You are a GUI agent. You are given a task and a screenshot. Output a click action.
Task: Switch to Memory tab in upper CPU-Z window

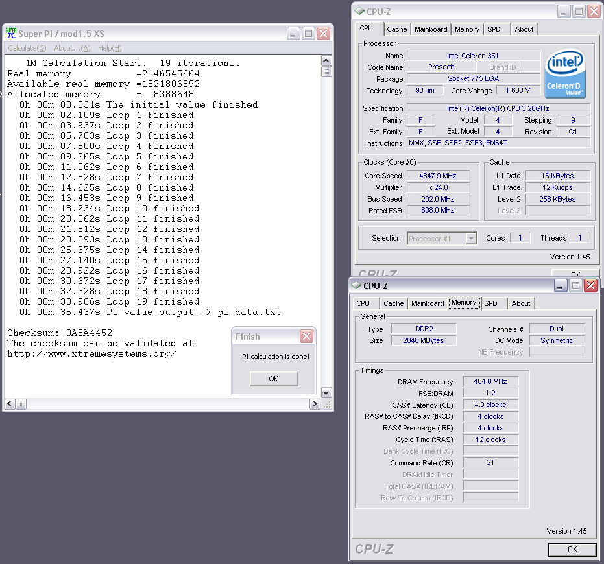(x=467, y=29)
